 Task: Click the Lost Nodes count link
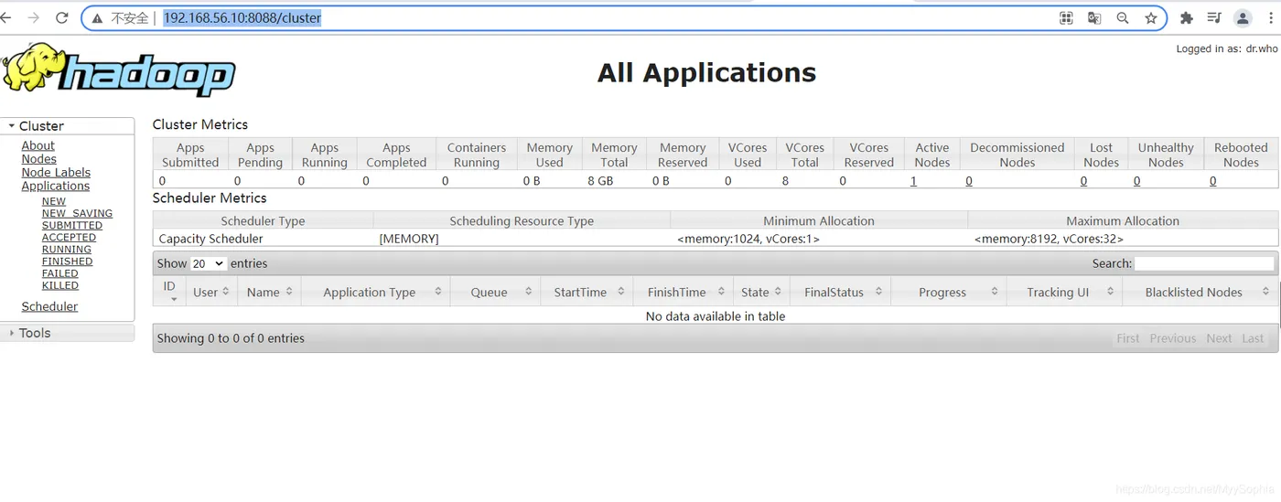click(1083, 181)
